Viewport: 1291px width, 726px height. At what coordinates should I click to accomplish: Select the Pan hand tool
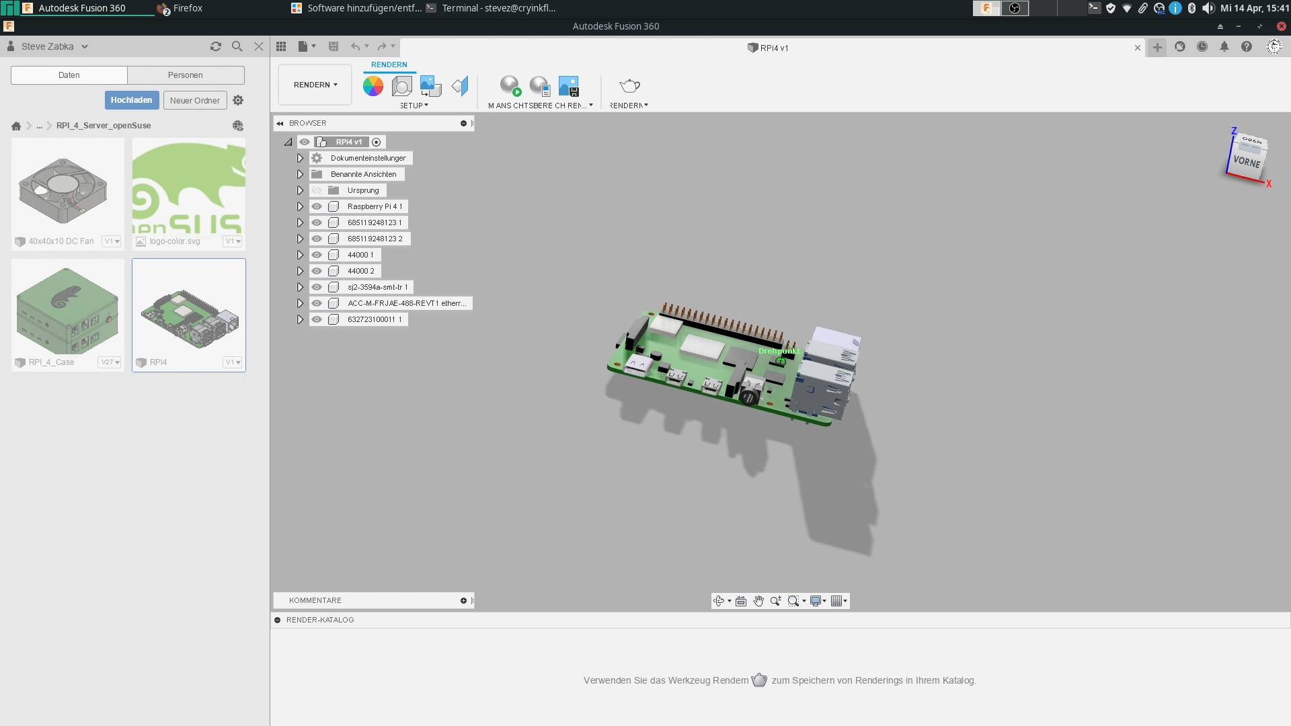point(758,601)
